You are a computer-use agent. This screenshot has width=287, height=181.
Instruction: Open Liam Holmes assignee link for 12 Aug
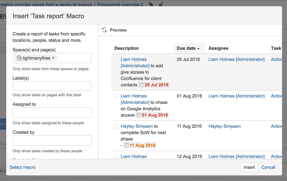pyautogui.click(x=236, y=156)
